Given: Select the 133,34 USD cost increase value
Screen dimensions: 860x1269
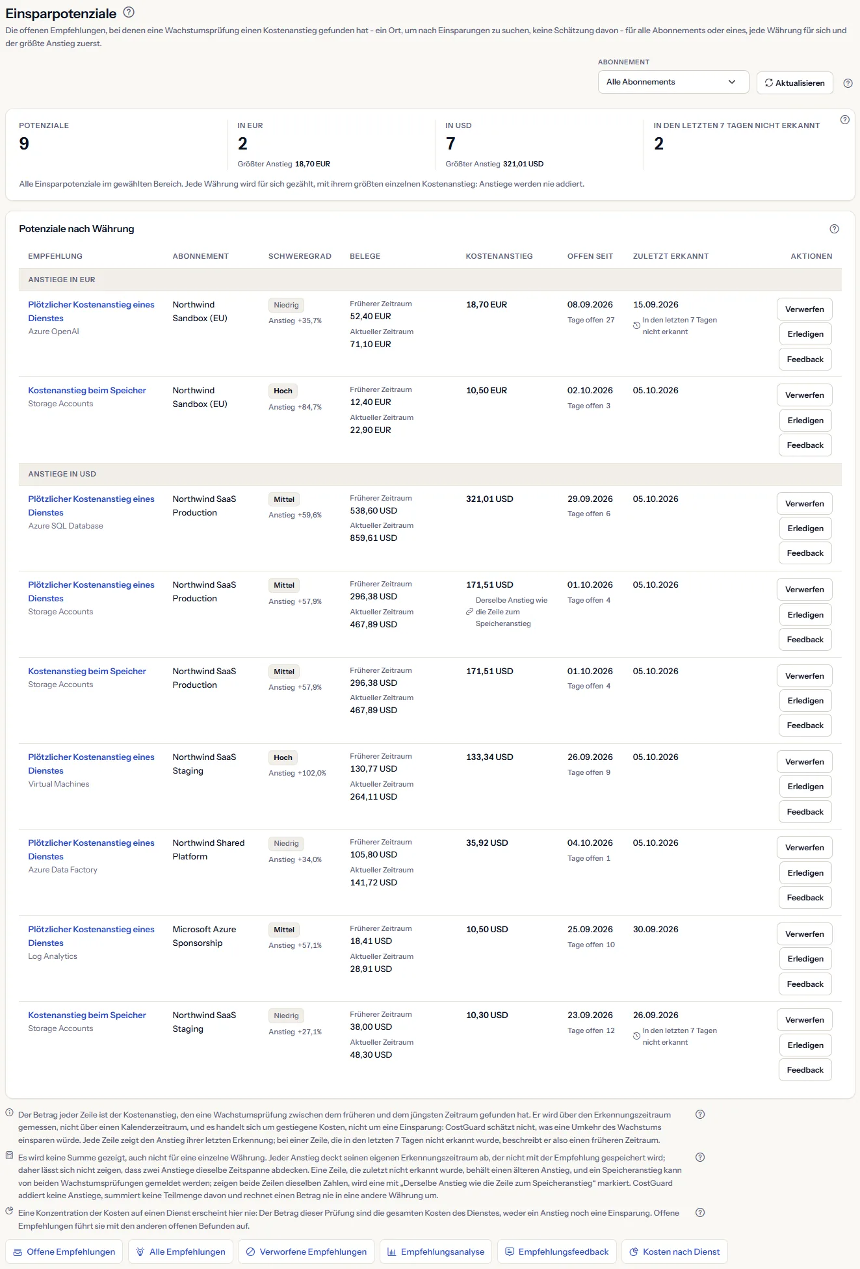Looking at the screenshot, I should (489, 757).
